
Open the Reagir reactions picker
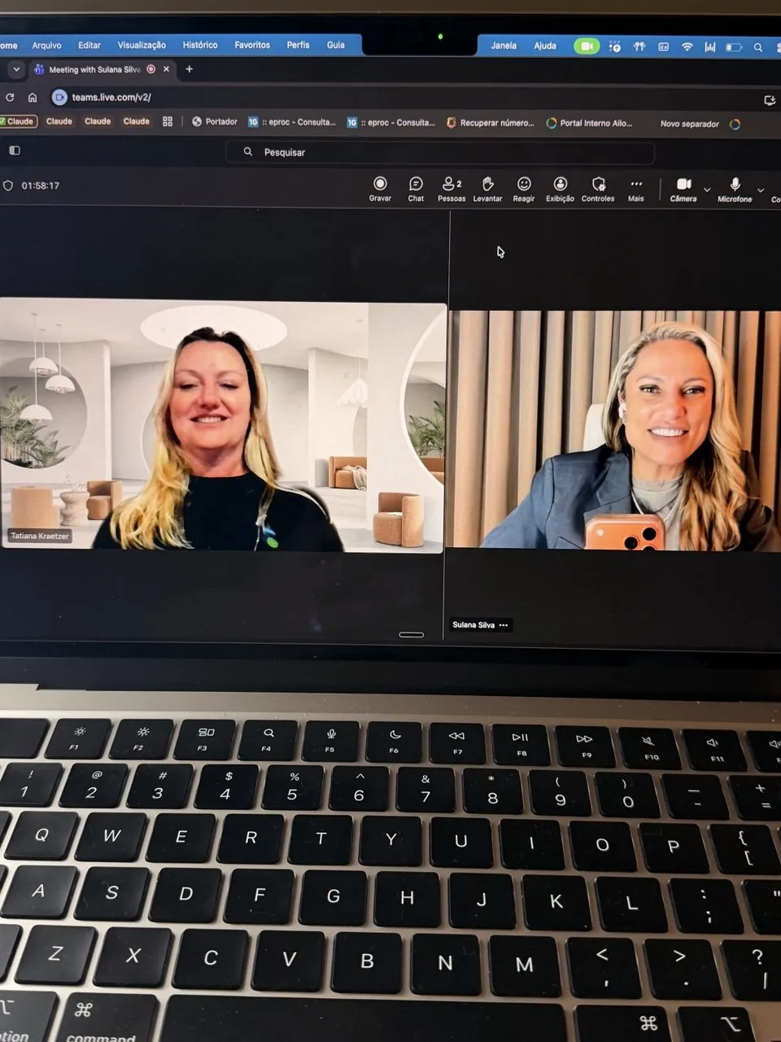524,189
